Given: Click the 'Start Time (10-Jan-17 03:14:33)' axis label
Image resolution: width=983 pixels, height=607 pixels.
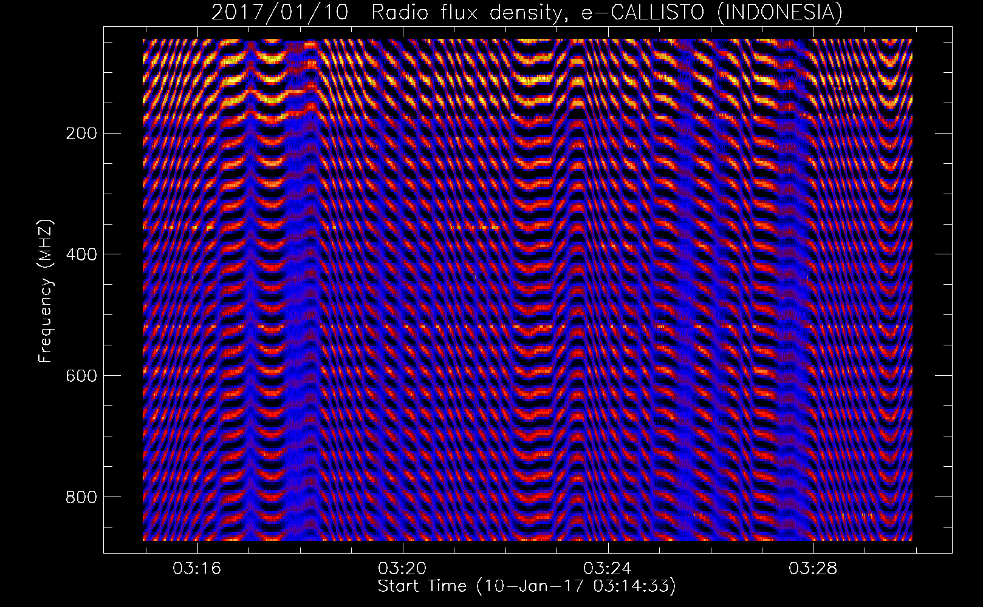Looking at the screenshot, I should pos(527,586).
